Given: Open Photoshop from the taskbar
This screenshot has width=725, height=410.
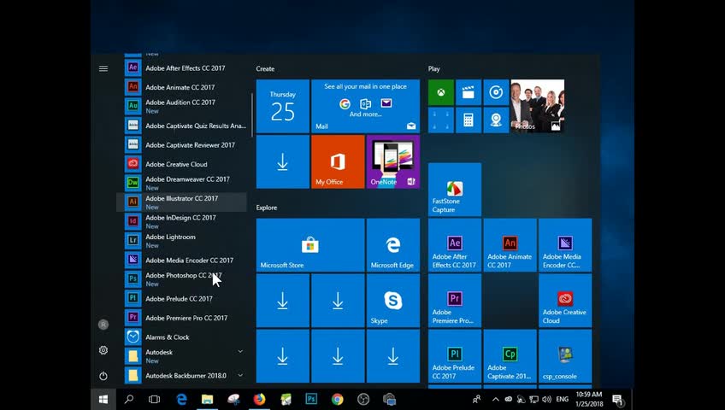Looking at the screenshot, I should [311, 400].
